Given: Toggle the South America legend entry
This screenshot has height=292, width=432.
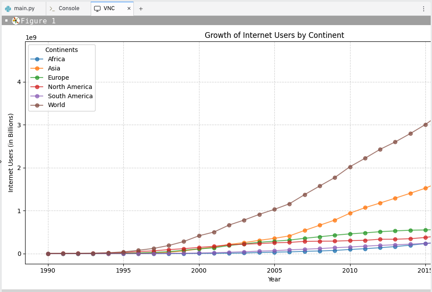Looking at the screenshot, I should [x=70, y=96].
